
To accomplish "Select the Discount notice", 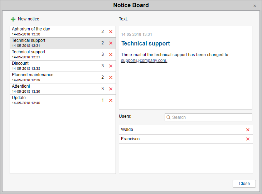I will click(x=43, y=66).
